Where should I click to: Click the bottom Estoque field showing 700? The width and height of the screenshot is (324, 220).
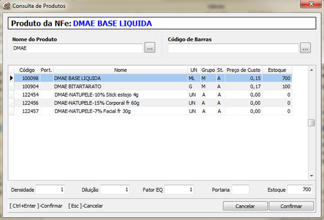click(x=300, y=189)
